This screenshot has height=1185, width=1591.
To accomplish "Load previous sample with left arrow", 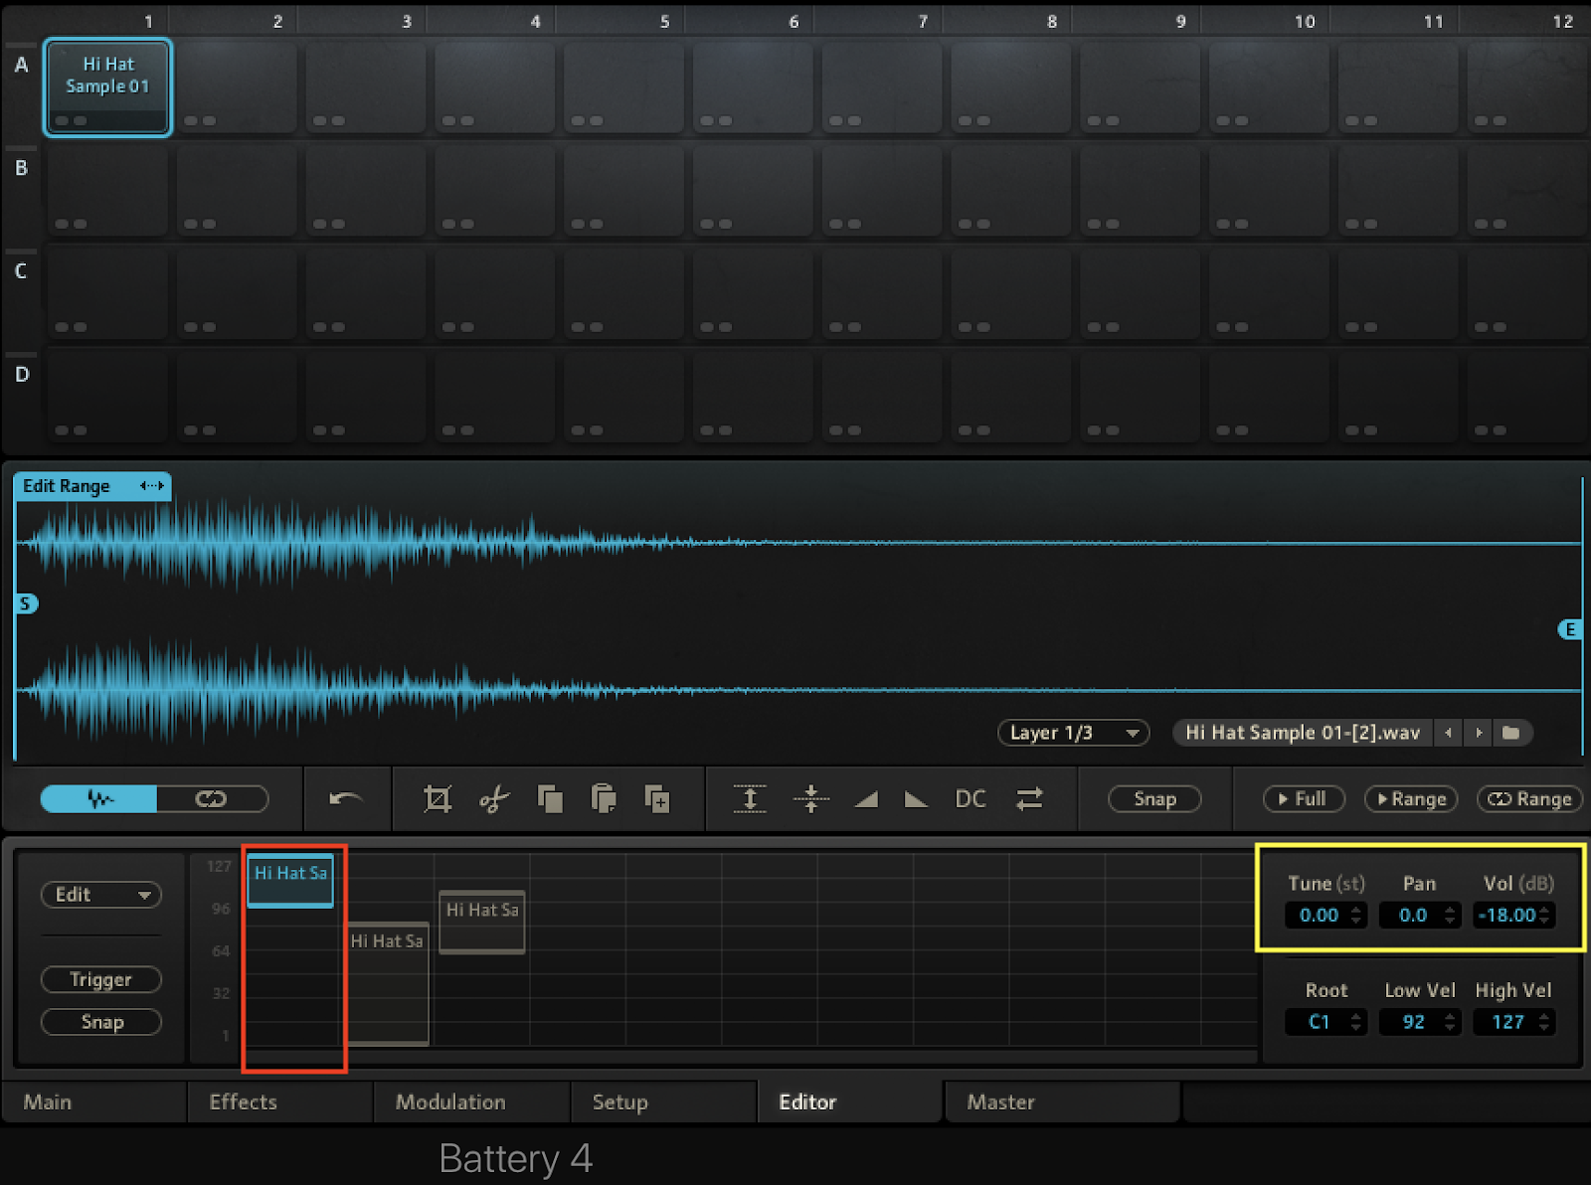I will coord(1448,733).
